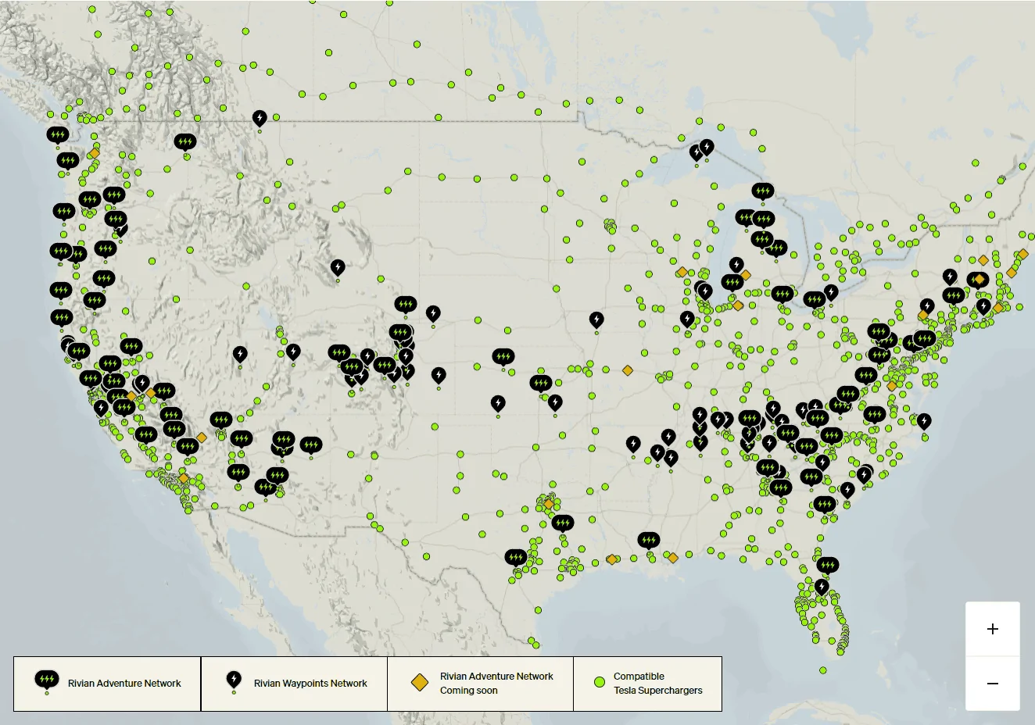The height and width of the screenshot is (725, 1035).
Task: Select the Adventure Network Coming soon legend item
Action: point(481,684)
